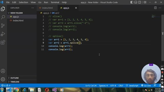Image resolution: width=164 pixels, height=92 pixels.
Task: Toggle the bottom panel layout icon
Action: [136, 2]
